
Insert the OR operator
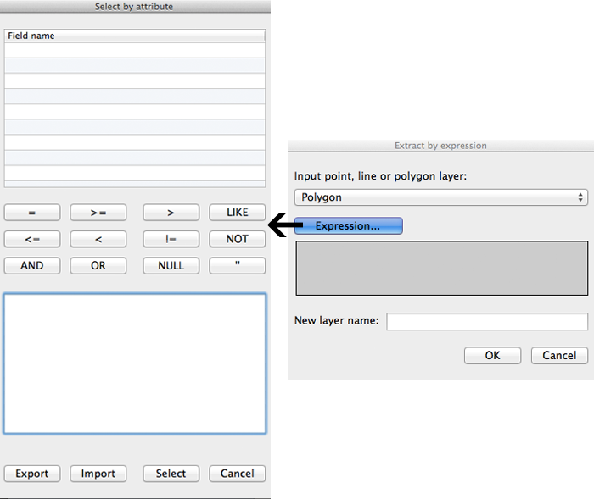pos(98,265)
